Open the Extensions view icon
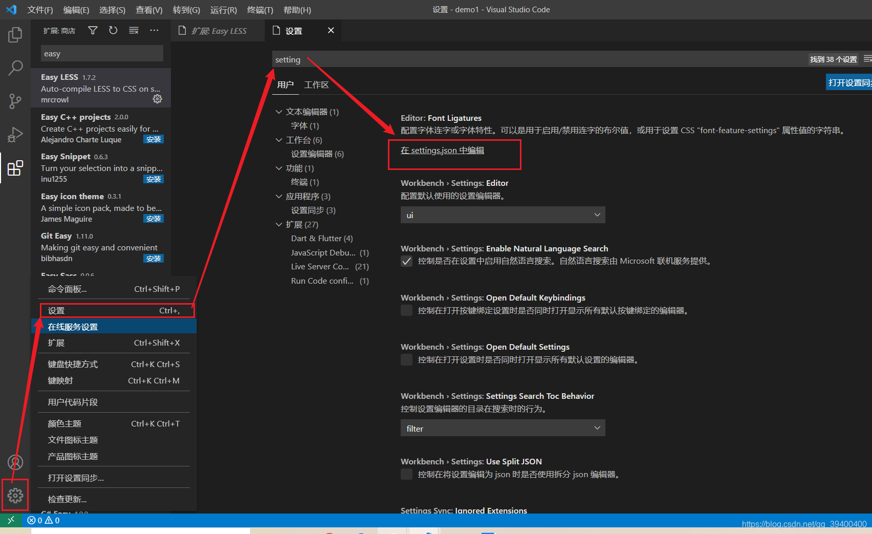This screenshot has height=534, width=872. click(x=15, y=168)
